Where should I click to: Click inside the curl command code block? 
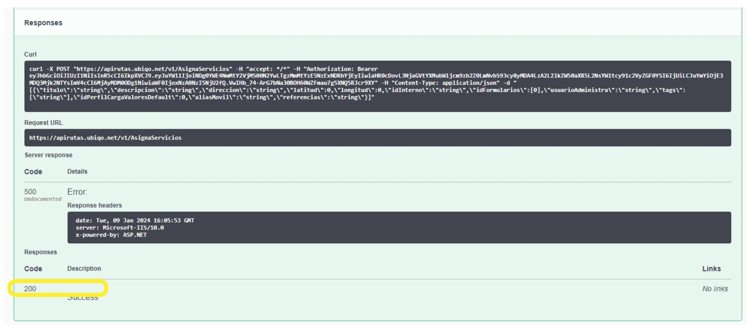[x=378, y=86]
